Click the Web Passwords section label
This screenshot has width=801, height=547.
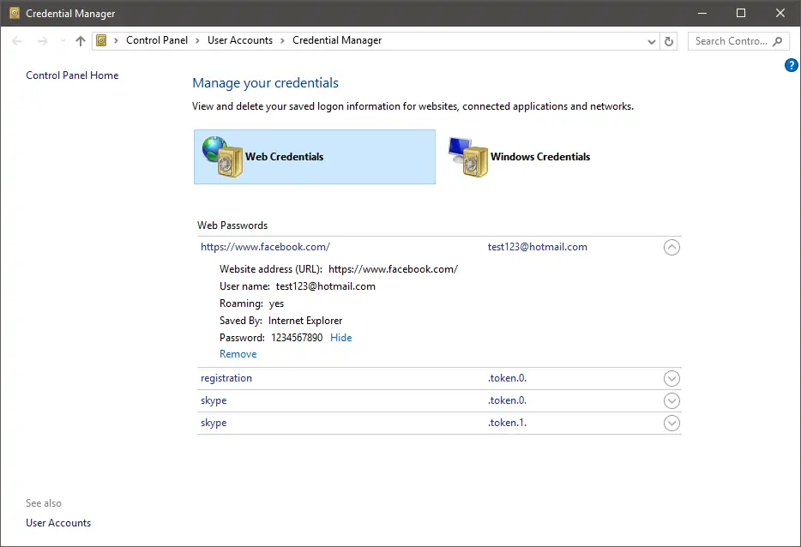(232, 225)
